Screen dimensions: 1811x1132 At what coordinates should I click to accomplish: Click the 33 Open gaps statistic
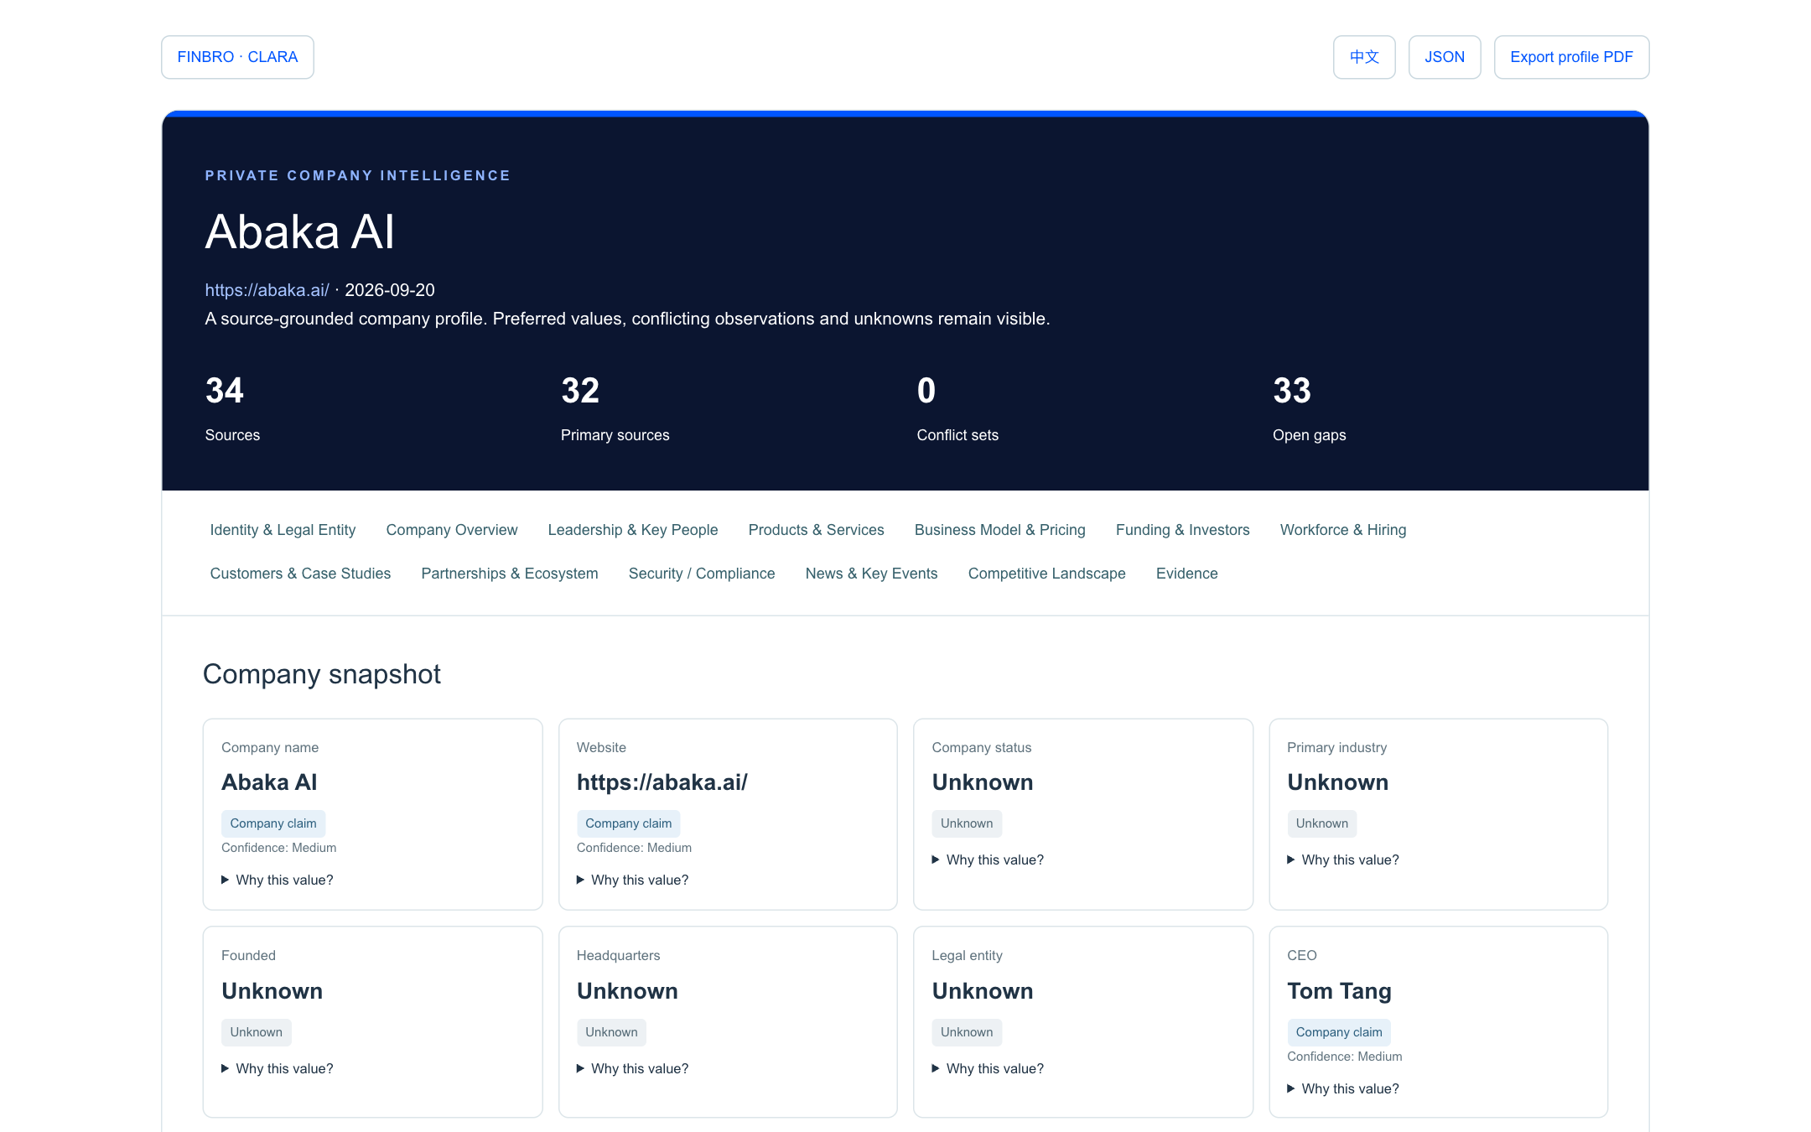(1309, 408)
